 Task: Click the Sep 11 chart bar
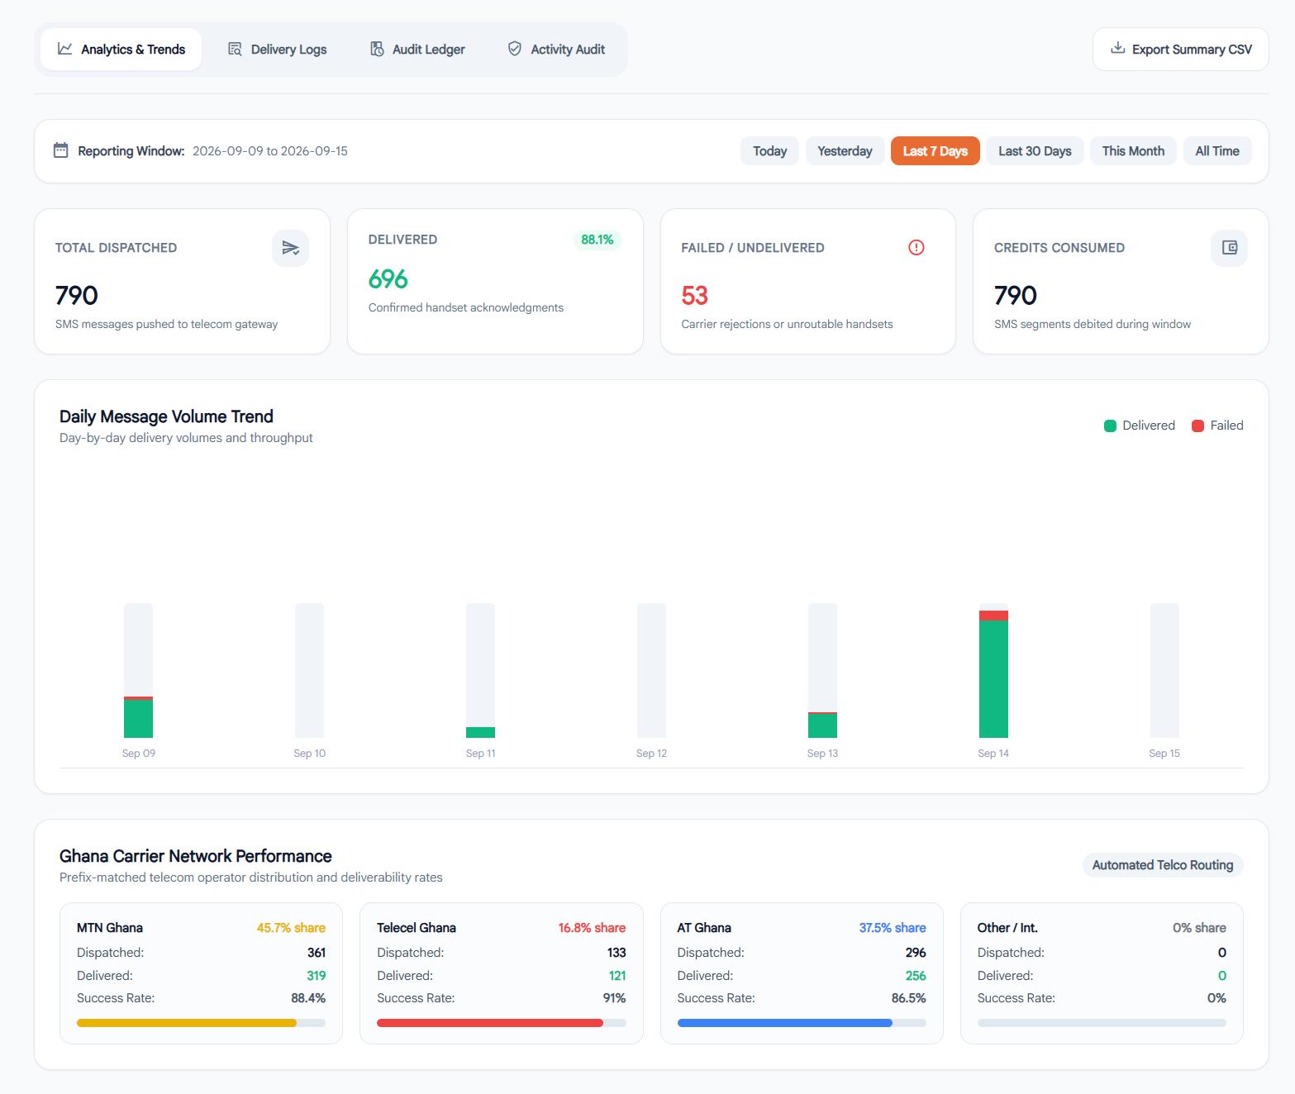pos(480,670)
